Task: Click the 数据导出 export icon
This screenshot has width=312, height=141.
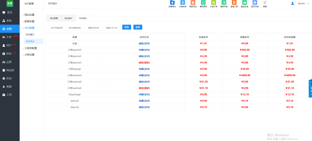Action: click(x=172, y=3)
